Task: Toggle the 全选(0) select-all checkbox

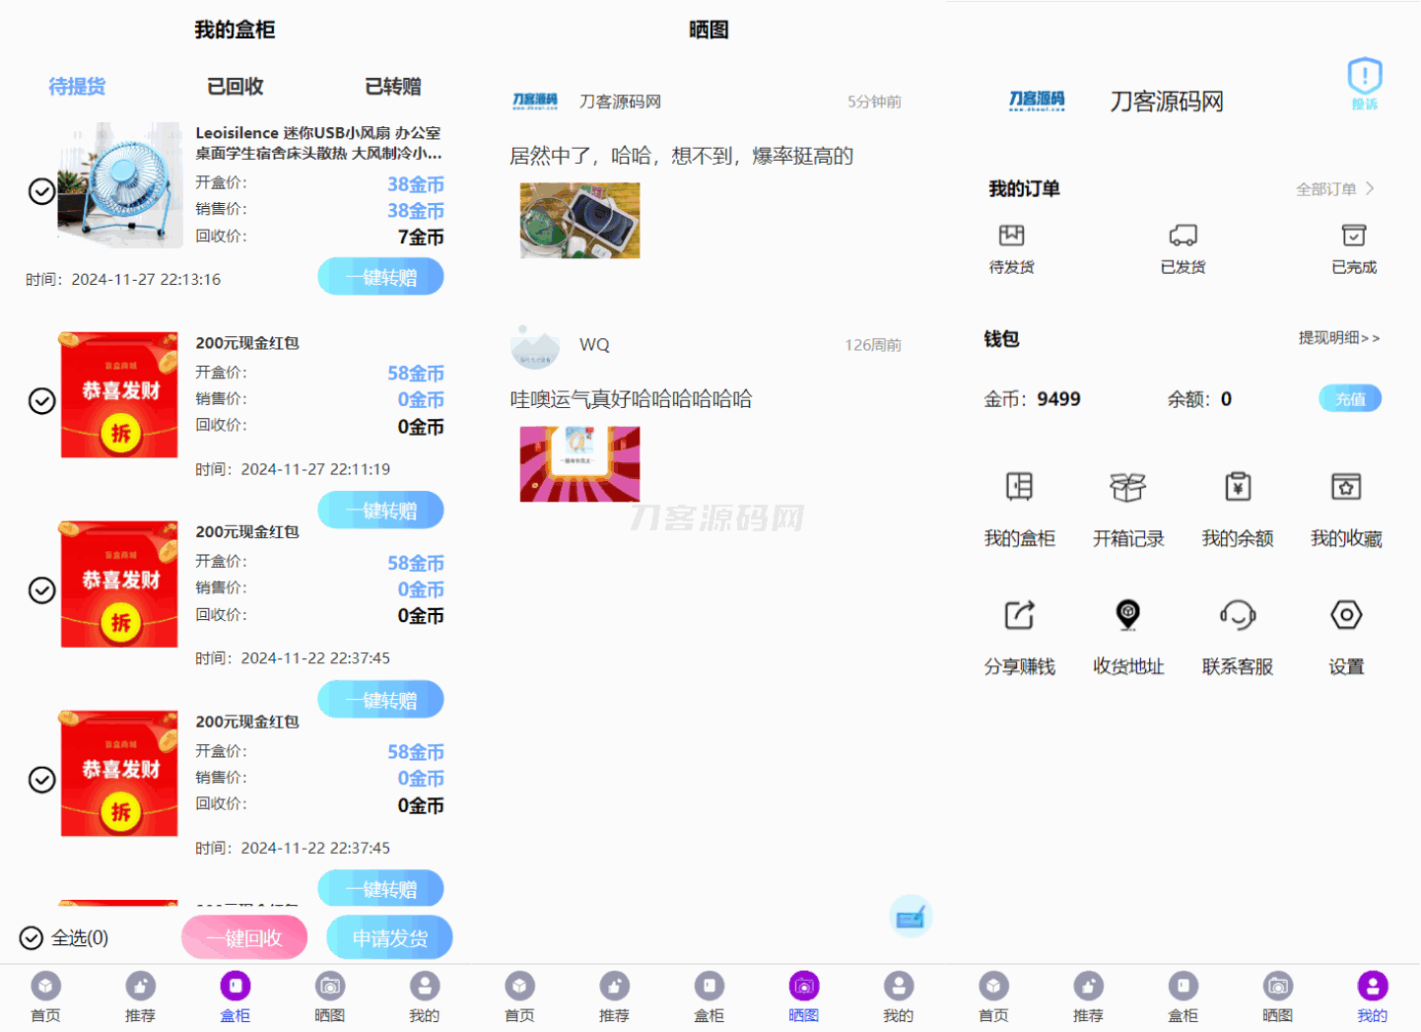Action: pos(32,937)
